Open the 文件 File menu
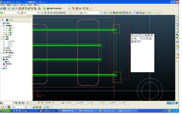The width and height of the screenshot is (182, 114). (3, 5)
